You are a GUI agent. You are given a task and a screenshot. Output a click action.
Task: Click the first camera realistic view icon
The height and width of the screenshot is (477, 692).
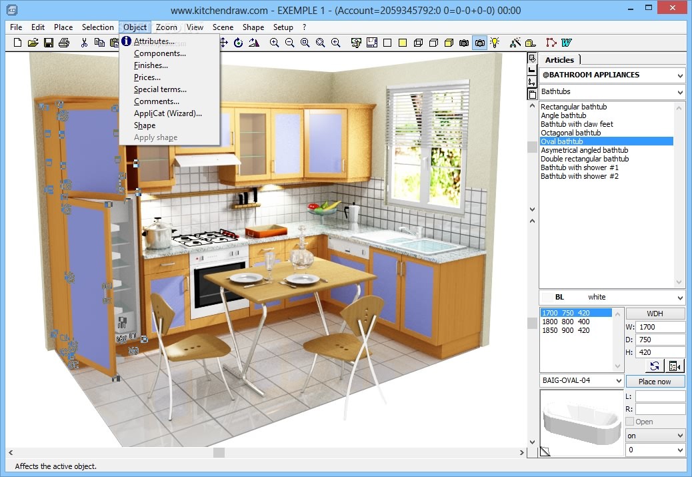click(464, 43)
